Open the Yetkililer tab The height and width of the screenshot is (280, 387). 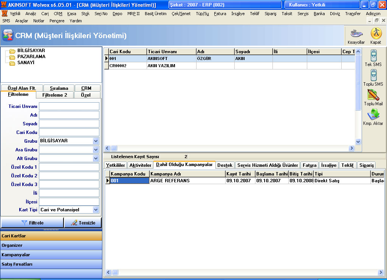[116, 165]
